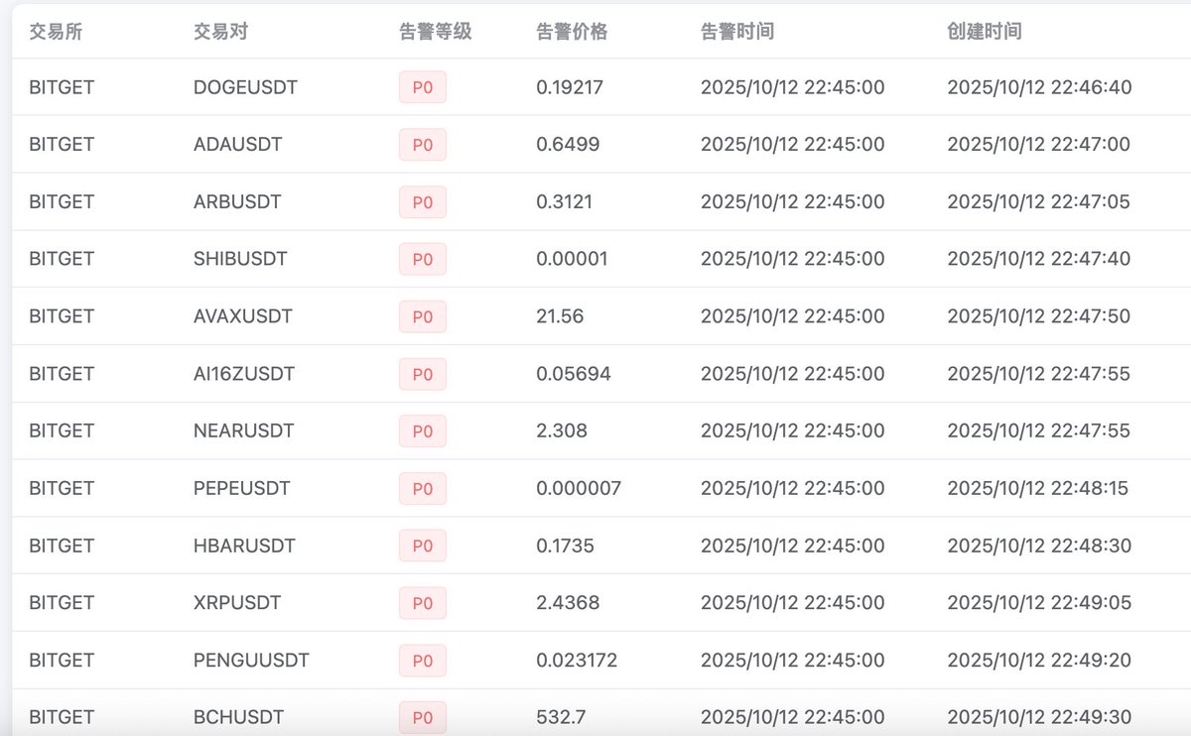Click the 告警时间 column header
This screenshot has width=1191, height=736.
pyautogui.click(x=737, y=32)
